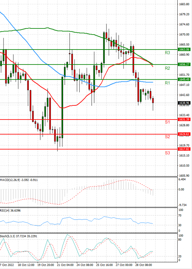Click the 1665.50 price scale value

click(x=184, y=44)
